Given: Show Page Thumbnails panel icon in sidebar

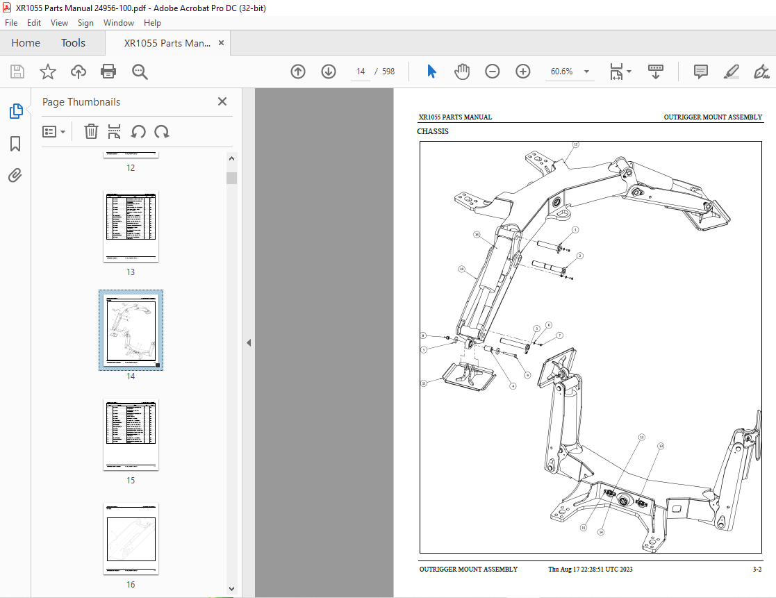Looking at the screenshot, I should 16,111.
